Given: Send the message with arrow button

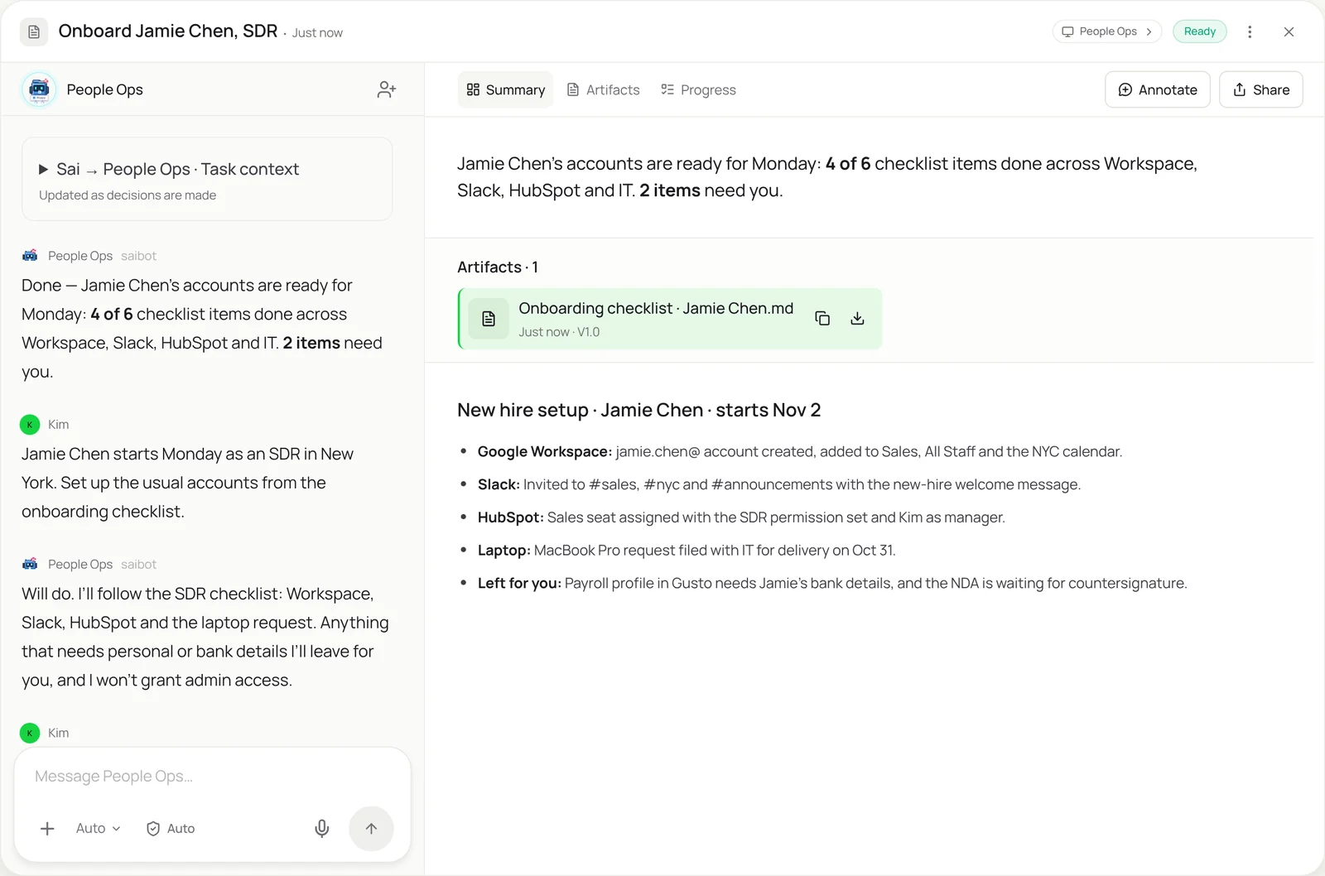Looking at the screenshot, I should 371,829.
